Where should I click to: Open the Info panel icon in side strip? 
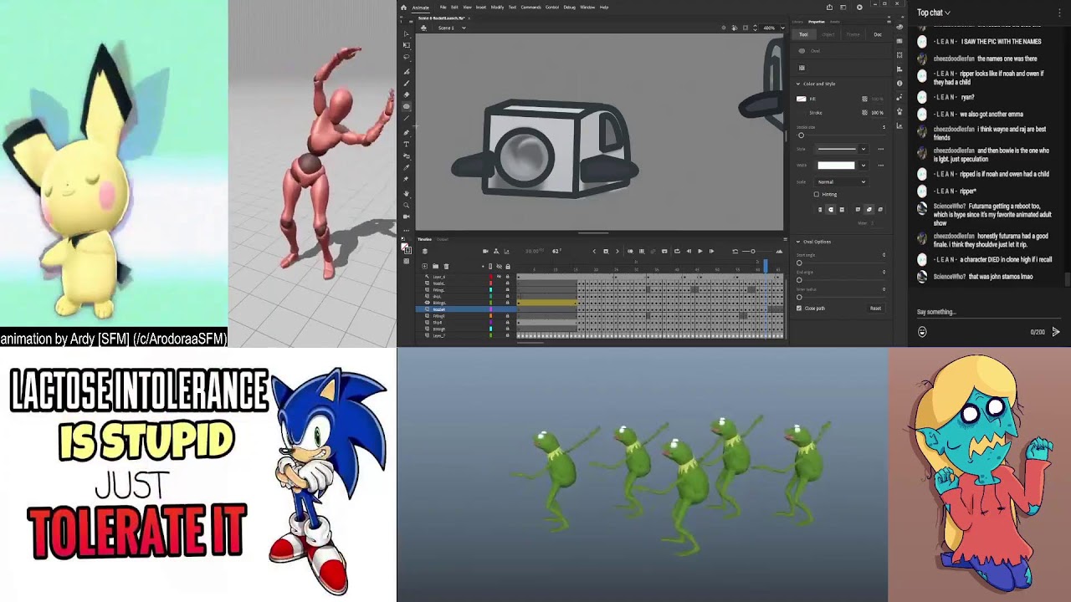coord(899,83)
